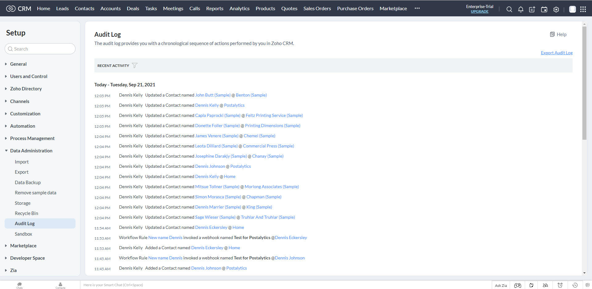The height and width of the screenshot is (289, 592).
Task: Open the notifications bell icon
Action: [521, 10]
